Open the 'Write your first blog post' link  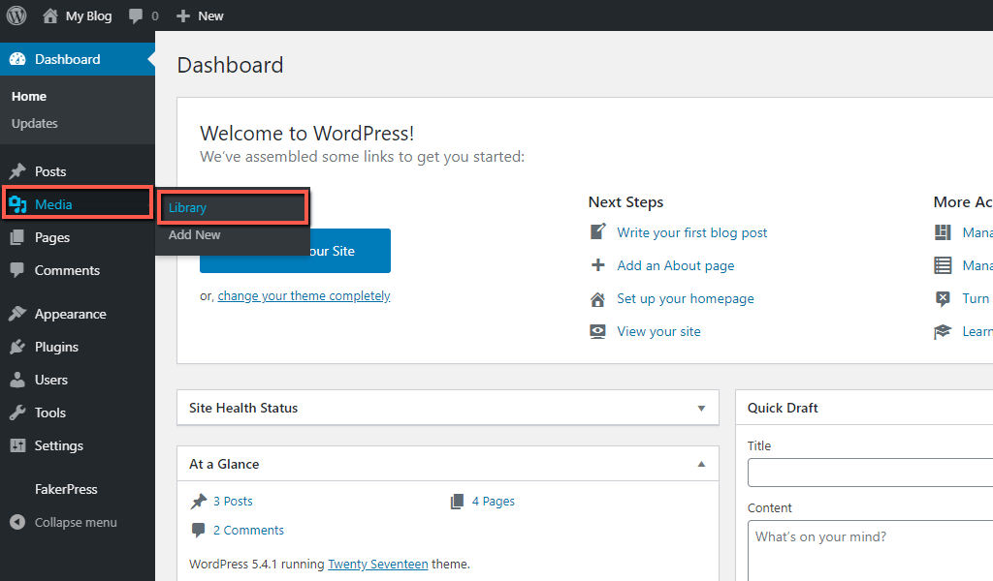(x=692, y=232)
